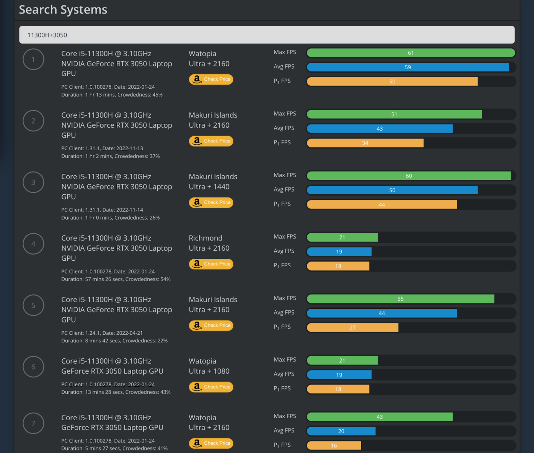Click the Amazon icon on the Richmond result
Image resolution: width=534 pixels, height=453 pixels.
(197, 264)
